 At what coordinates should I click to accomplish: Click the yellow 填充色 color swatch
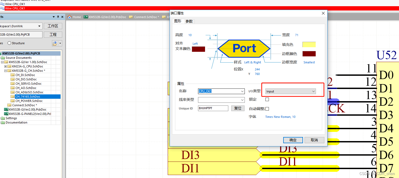(x=309, y=44)
